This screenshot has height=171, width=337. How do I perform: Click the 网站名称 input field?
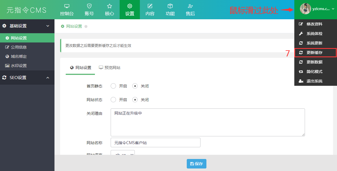pyautogui.click(x=156, y=142)
